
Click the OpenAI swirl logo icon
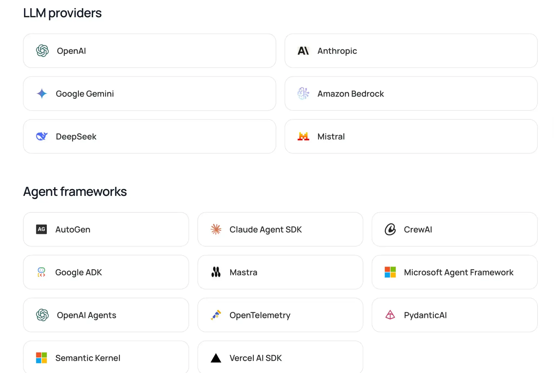(x=42, y=51)
